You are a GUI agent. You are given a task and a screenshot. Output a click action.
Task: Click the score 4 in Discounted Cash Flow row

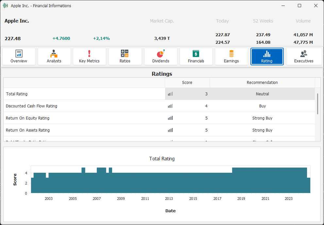click(x=206, y=106)
